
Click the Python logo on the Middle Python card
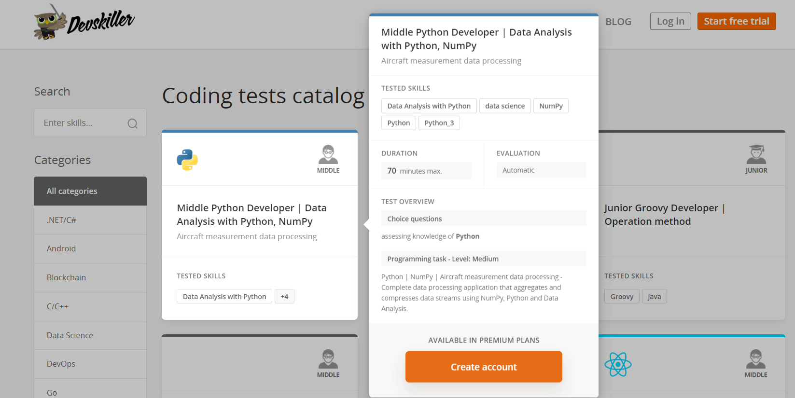click(187, 160)
